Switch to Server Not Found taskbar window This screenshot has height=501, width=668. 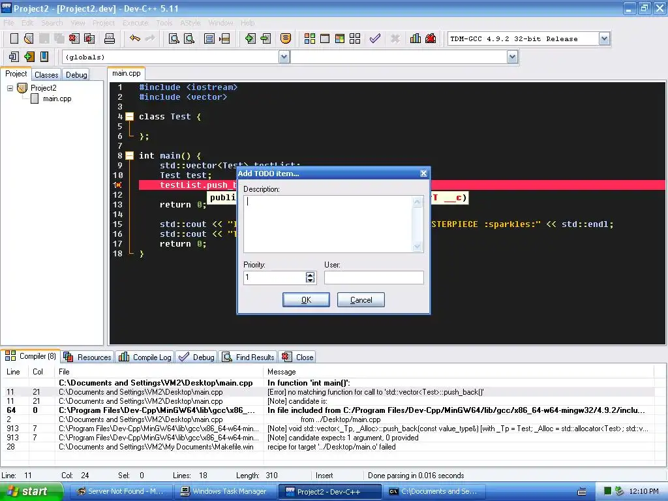(121, 492)
